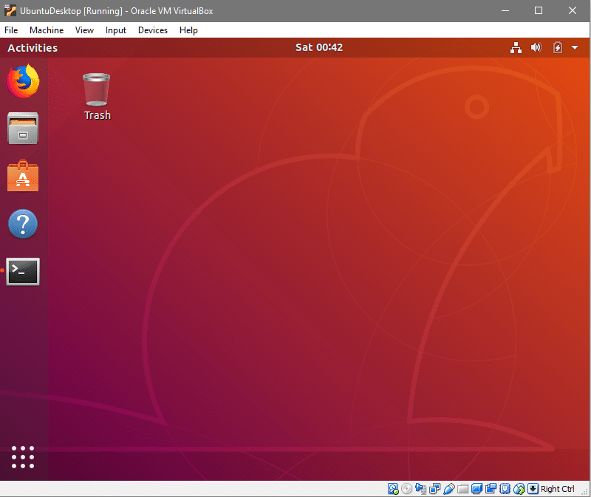The height and width of the screenshot is (497, 591).
Task: Click the Activities button
Action: [33, 48]
